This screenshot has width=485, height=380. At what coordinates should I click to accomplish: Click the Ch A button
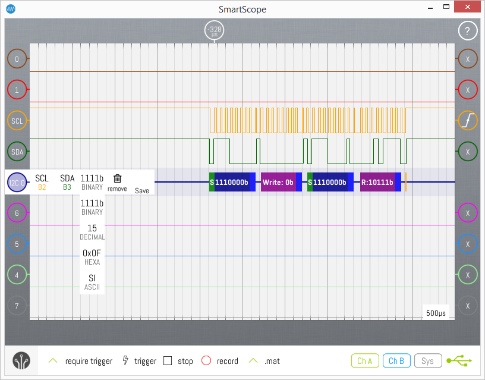(x=364, y=360)
